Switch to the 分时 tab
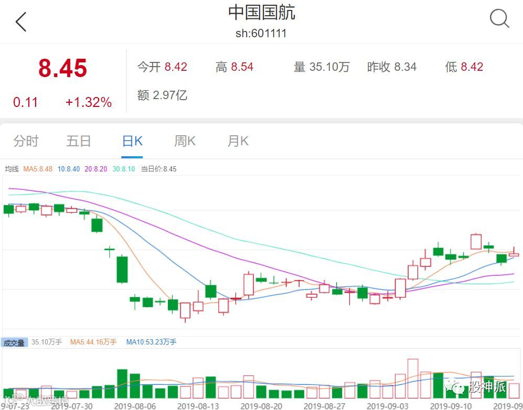 26,141
